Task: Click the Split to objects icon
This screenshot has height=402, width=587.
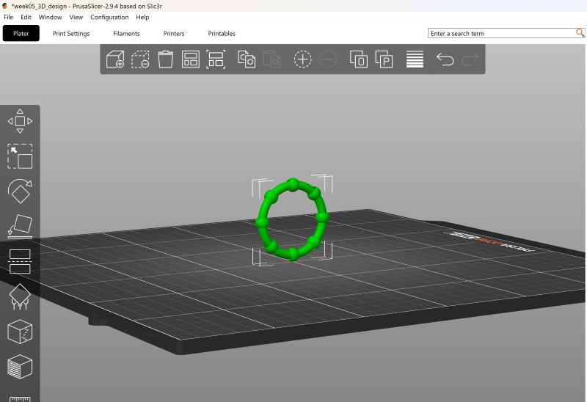Action: click(359, 59)
